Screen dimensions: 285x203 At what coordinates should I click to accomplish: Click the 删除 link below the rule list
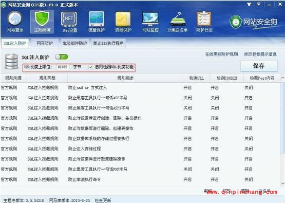click(x=245, y=191)
